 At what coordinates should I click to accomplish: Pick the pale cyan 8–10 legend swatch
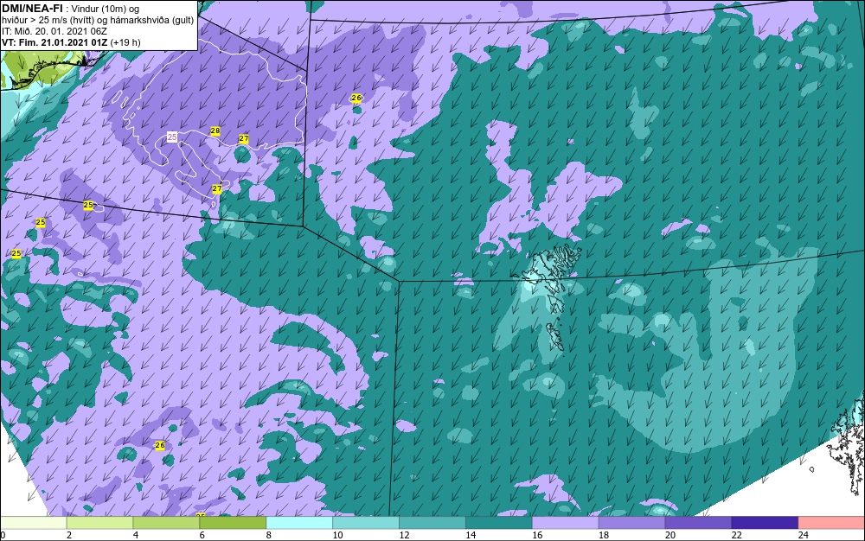(299, 523)
